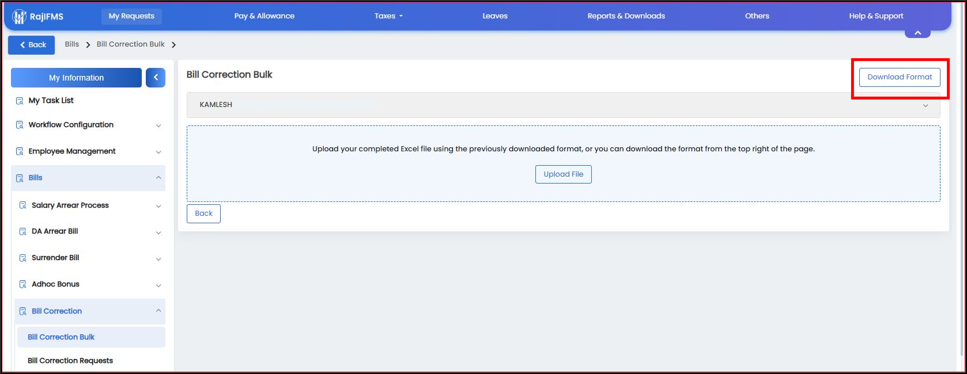The width and height of the screenshot is (967, 374).
Task: Select Workflow Configuration sidebar label
Action: tap(71, 125)
